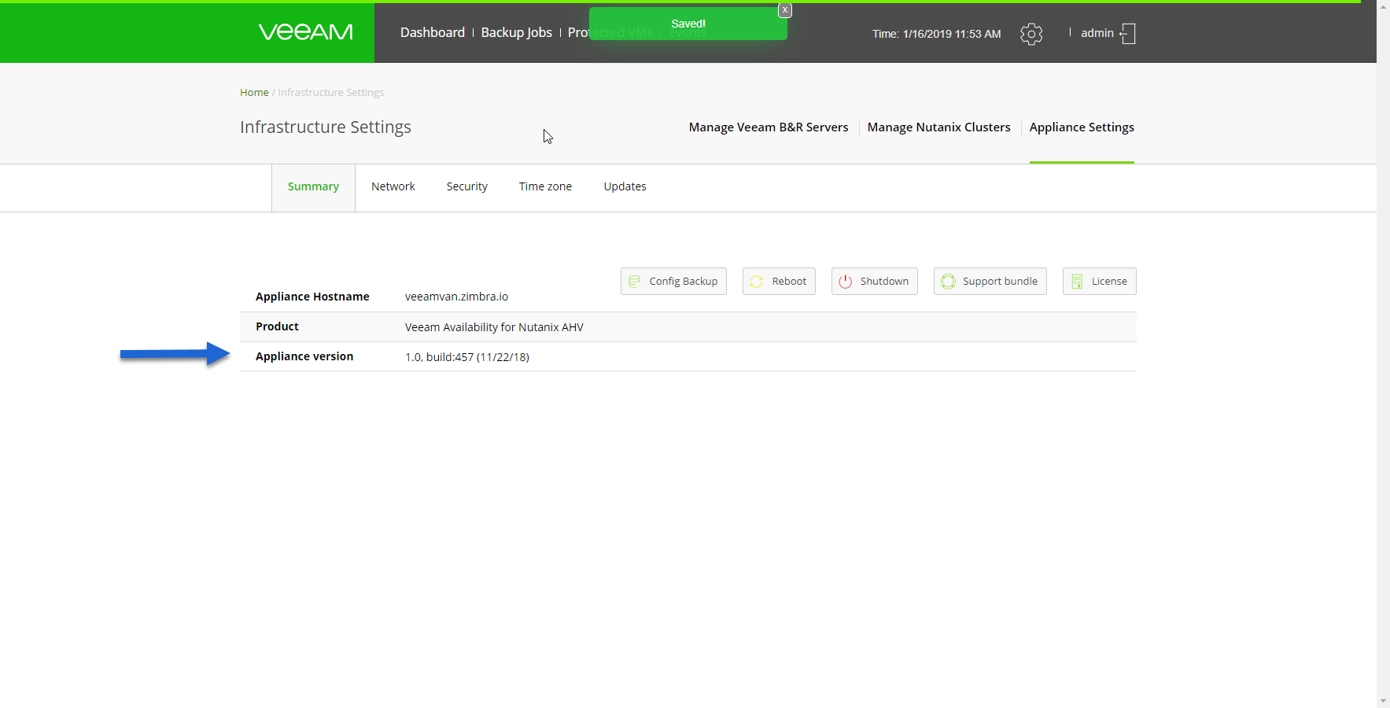Switch to the Security tab
The height and width of the screenshot is (708, 1390).
(x=467, y=187)
